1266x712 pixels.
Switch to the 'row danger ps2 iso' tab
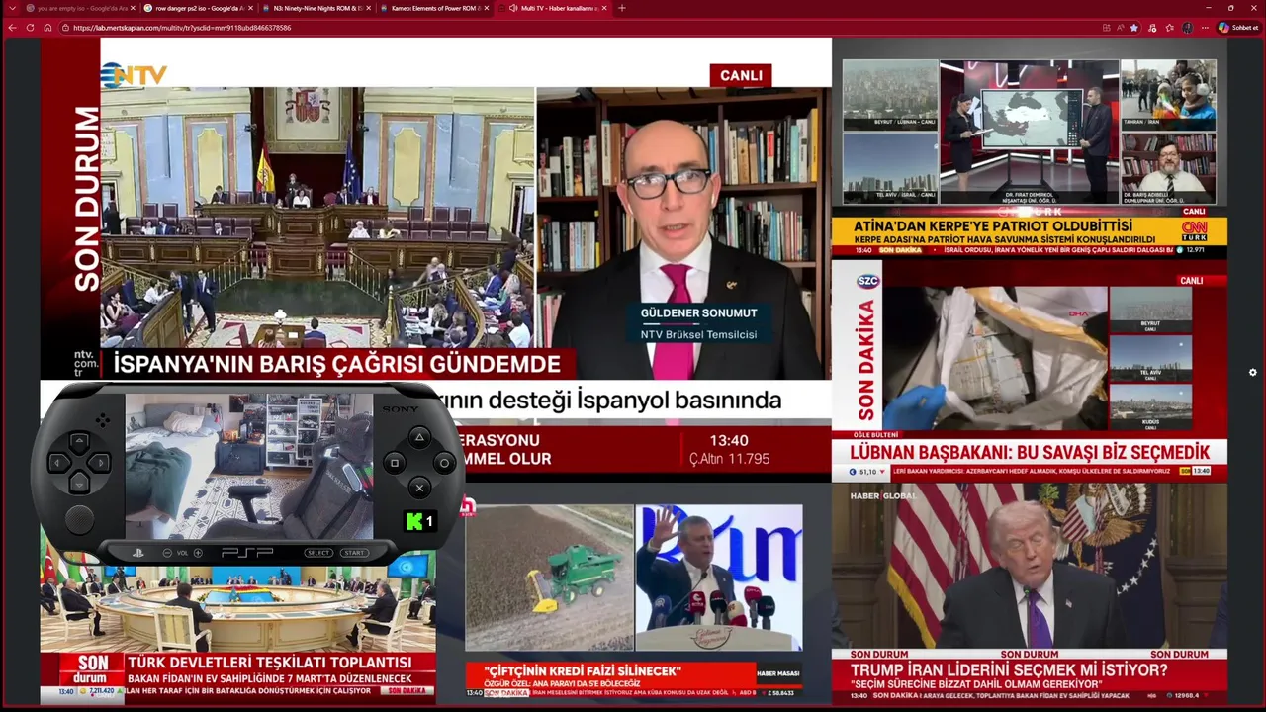pyautogui.click(x=197, y=8)
